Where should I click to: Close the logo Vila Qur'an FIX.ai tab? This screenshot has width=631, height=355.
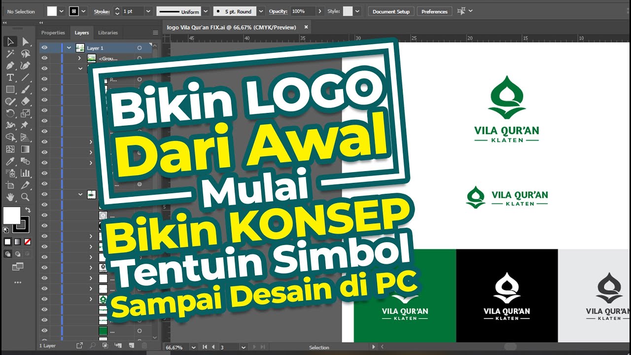pos(306,27)
